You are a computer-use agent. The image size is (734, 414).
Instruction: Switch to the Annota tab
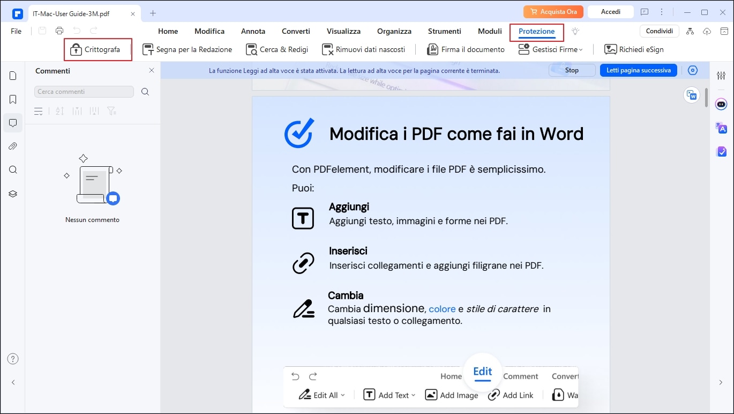(253, 31)
